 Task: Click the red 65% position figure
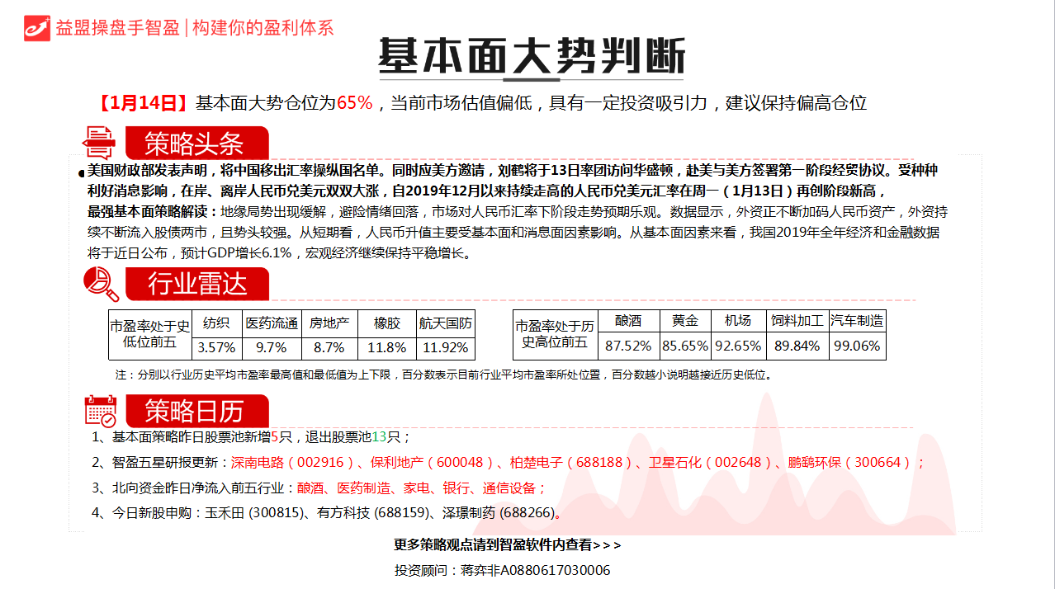point(355,103)
